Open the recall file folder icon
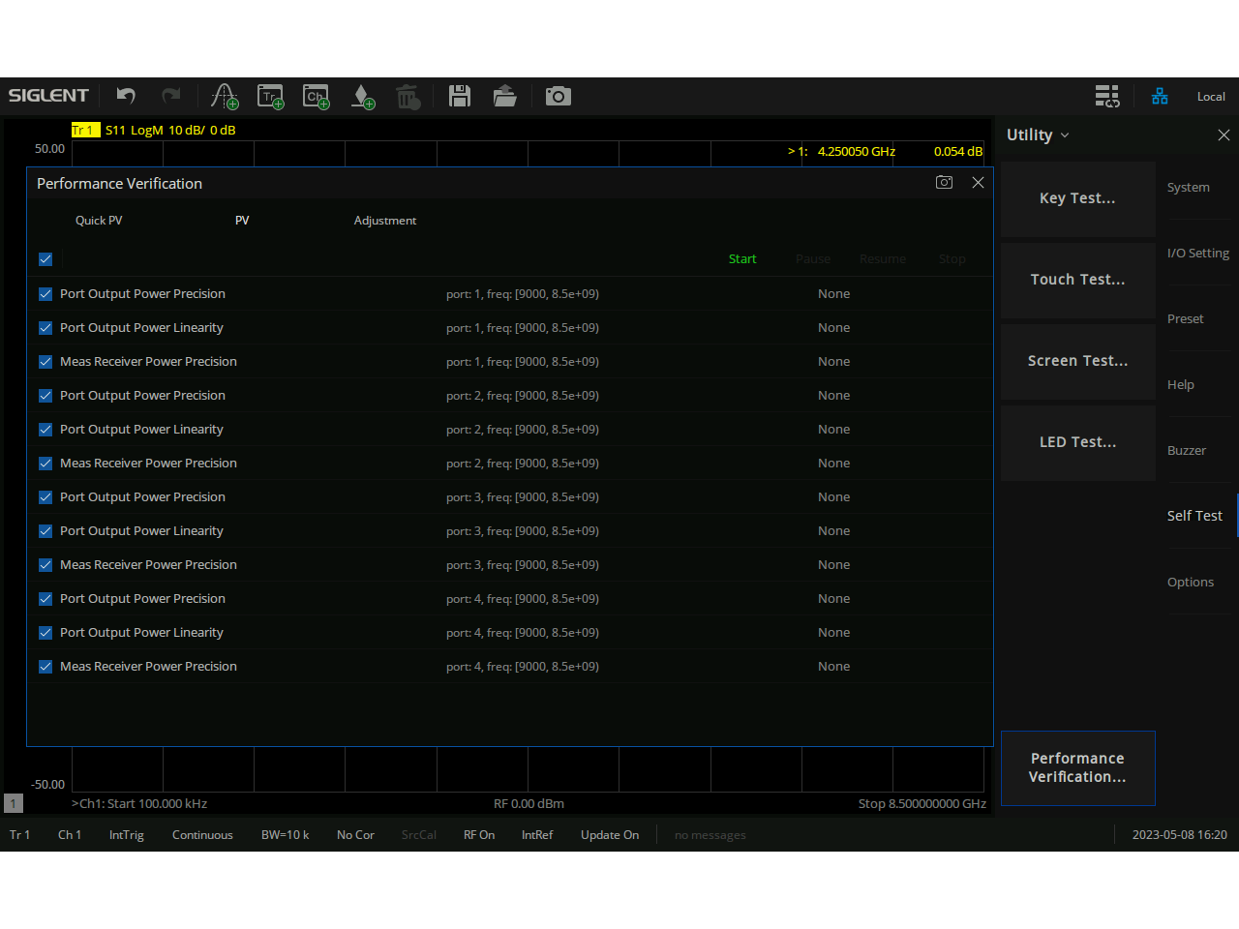This screenshot has height=929, width=1239. point(504,96)
